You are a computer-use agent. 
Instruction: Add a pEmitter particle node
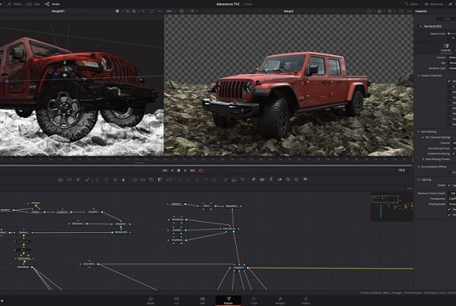pos(226,179)
